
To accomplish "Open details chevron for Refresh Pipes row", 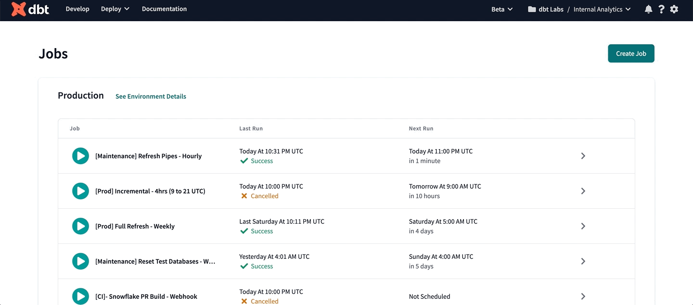I will tap(583, 156).
